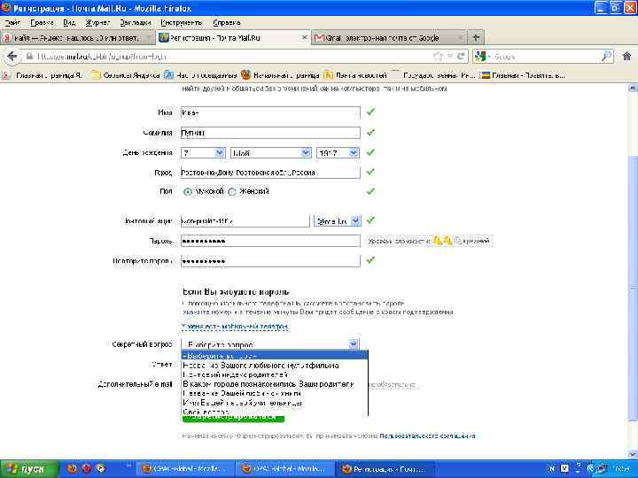Image resolution: width=638 pixels, height=478 pixels.
Task: Click the repeat password field
Action: 270,260
